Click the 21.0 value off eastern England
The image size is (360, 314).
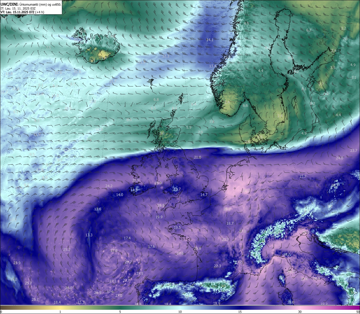197,157
